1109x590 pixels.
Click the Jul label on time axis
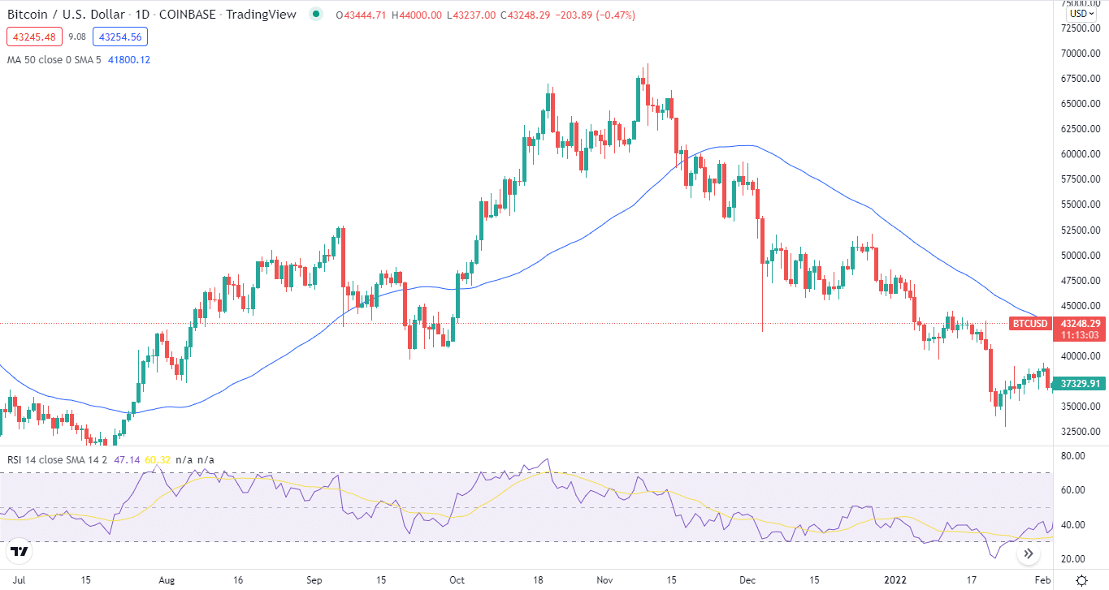coord(20,580)
